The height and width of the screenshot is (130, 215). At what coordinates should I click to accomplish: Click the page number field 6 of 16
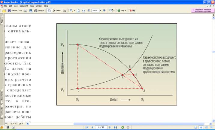[x=101, y=127]
